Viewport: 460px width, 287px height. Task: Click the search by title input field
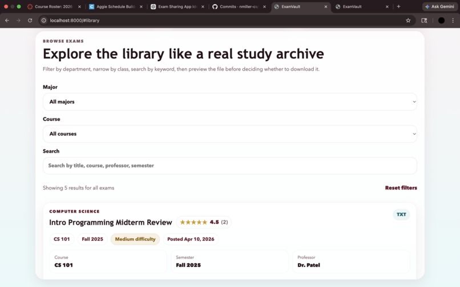(x=229, y=166)
